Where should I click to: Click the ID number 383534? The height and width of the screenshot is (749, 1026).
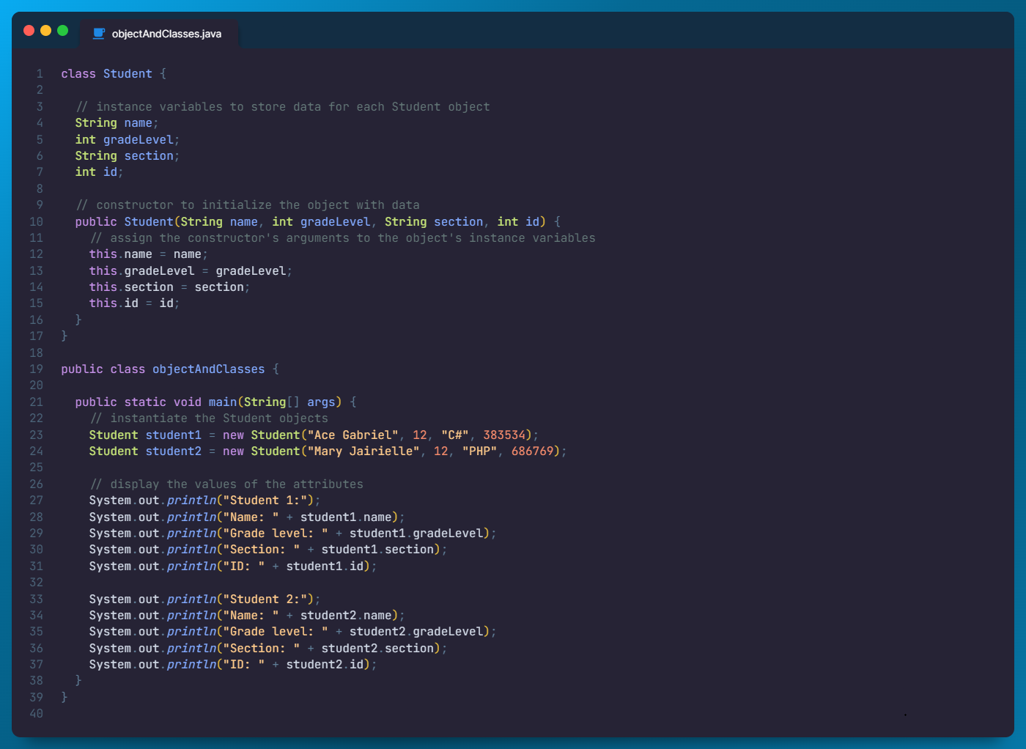click(504, 435)
